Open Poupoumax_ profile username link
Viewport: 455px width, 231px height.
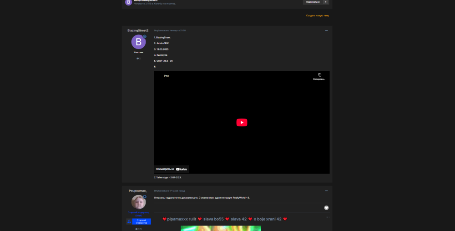(x=138, y=191)
